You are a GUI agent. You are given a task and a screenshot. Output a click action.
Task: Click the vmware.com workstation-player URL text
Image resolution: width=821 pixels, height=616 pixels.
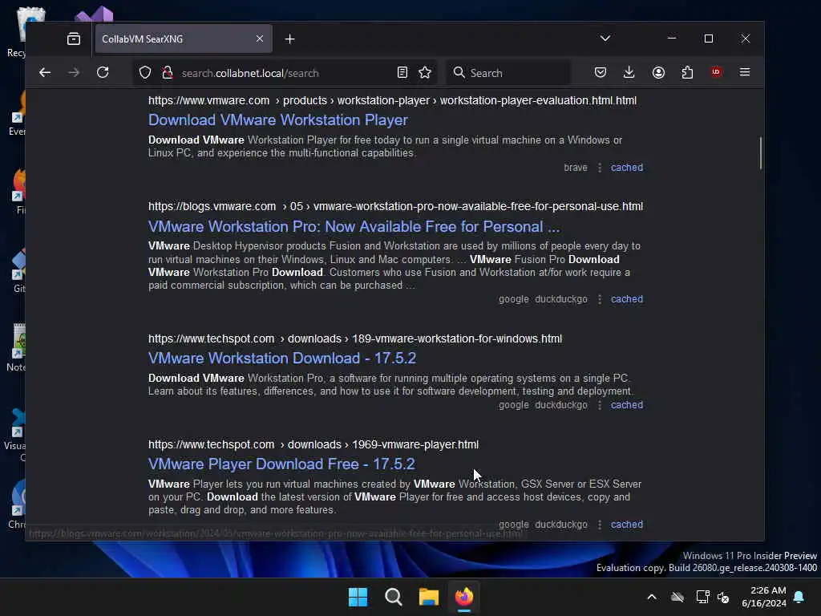point(392,100)
